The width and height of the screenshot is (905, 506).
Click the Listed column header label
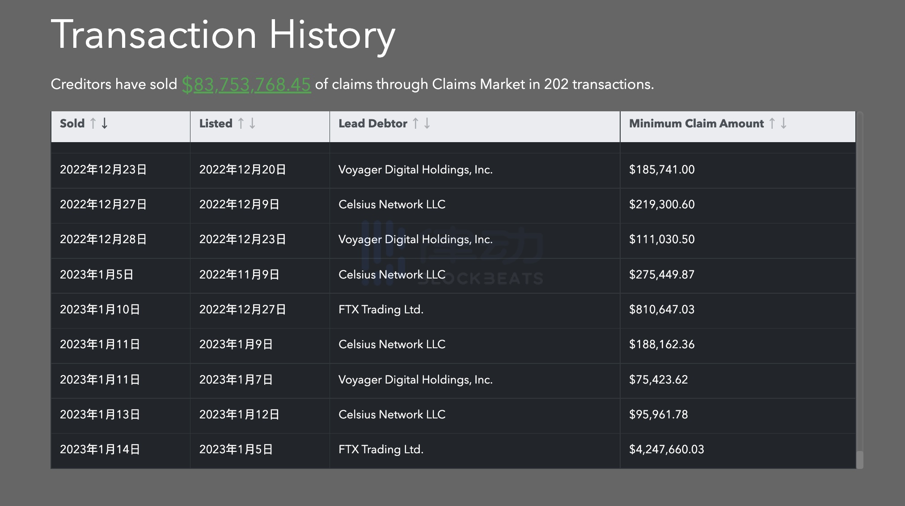(216, 123)
